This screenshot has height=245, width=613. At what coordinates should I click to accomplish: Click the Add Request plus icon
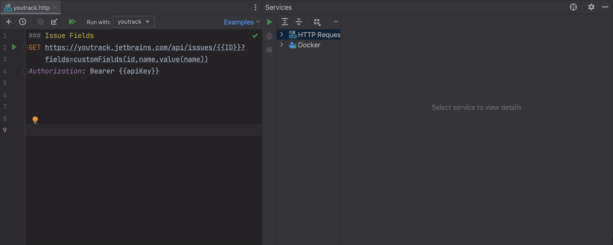[x=8, y=22]
